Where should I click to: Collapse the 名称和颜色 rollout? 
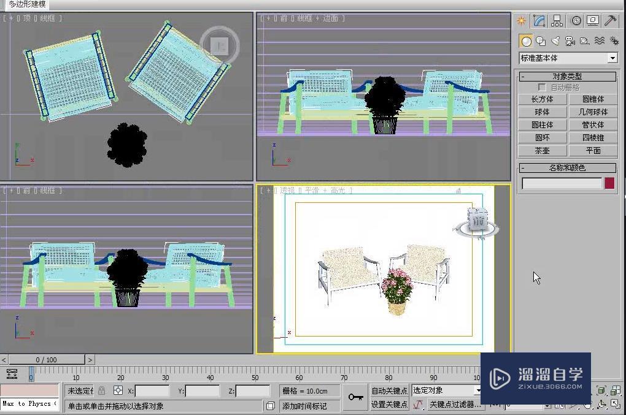pyautogui.click(x=567, y=168)
